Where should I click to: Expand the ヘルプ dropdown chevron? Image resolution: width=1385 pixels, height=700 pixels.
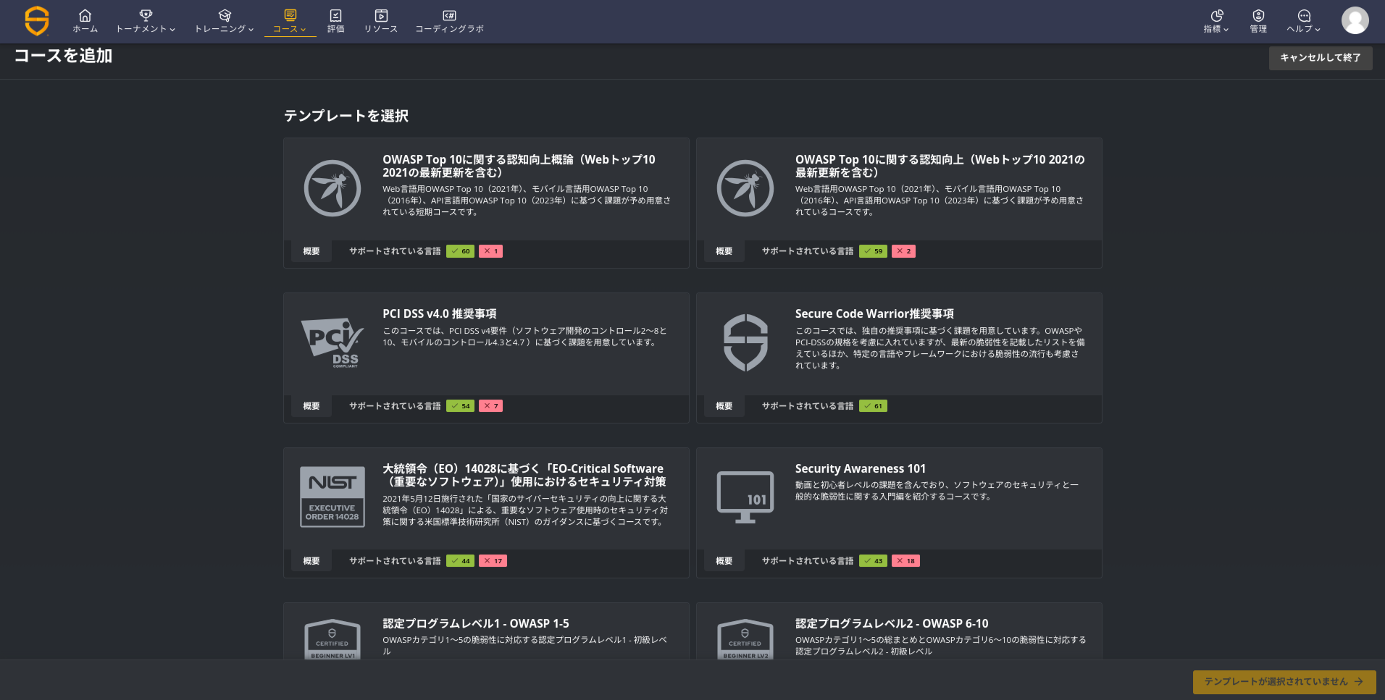coord(1318,30)
